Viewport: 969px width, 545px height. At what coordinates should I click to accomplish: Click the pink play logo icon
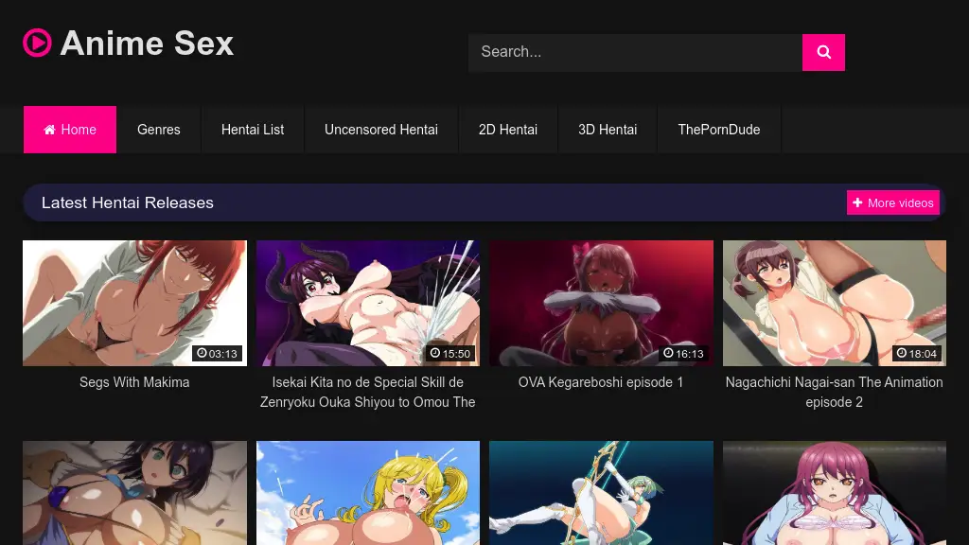(37, 43)
